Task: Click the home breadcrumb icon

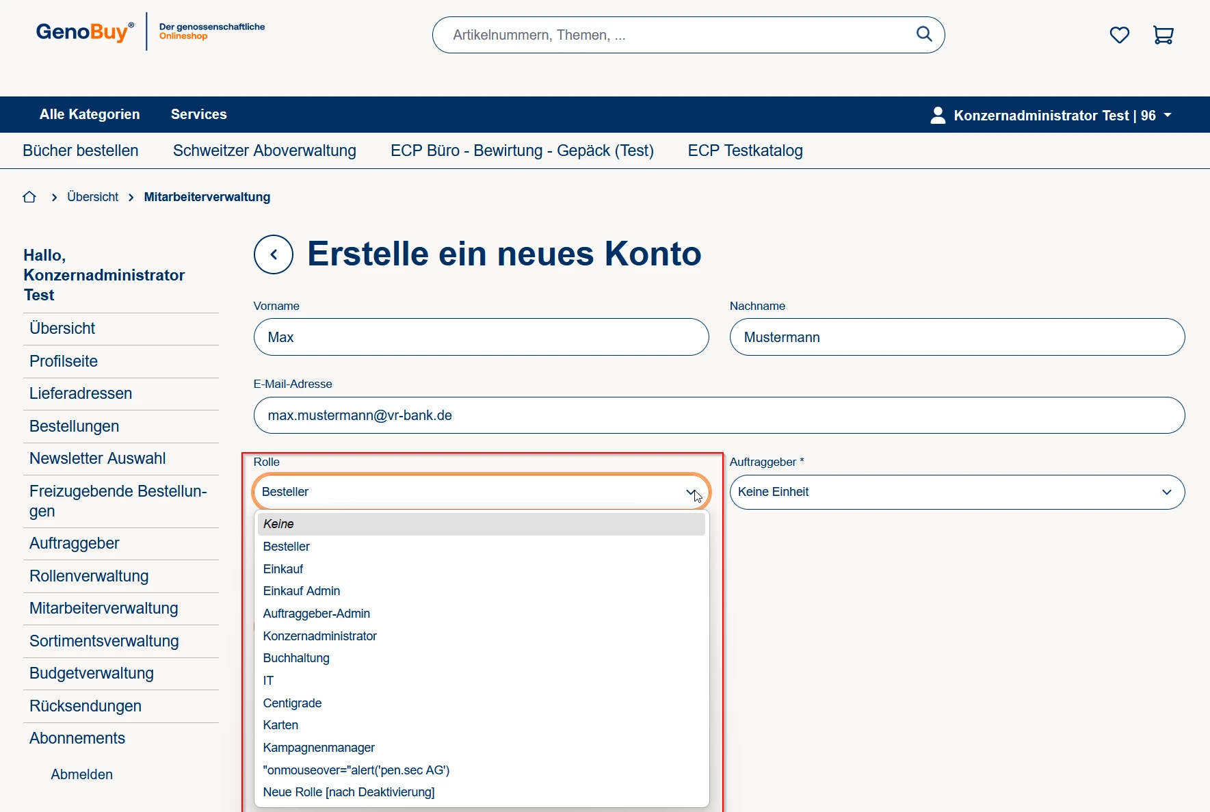Action: tap(29, 197)
